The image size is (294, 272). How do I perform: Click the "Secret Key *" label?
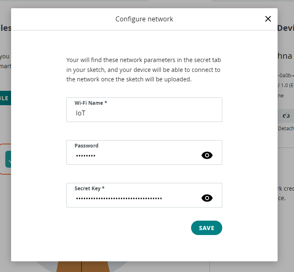[x=89, y=188]
